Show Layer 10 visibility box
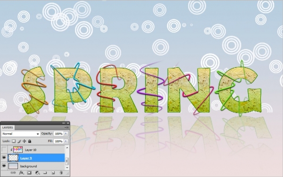Image resolution: width=283 pixels, height=177 pixels. (4, 150)
